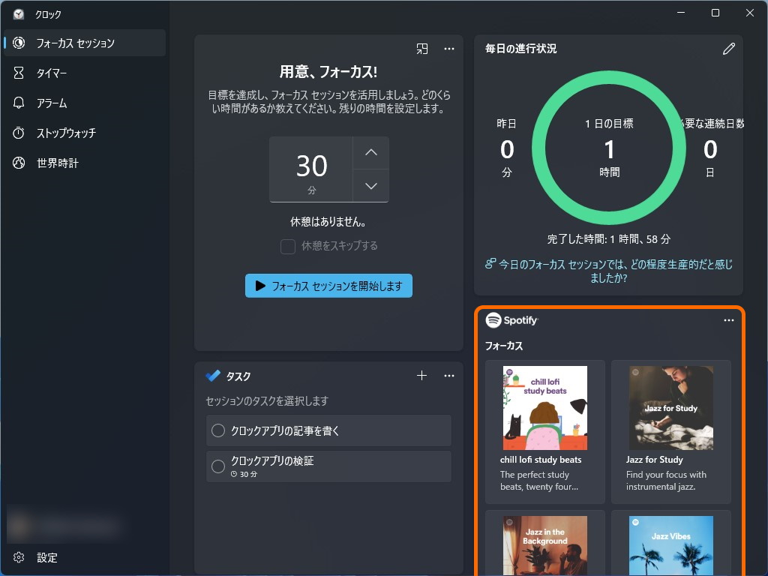Viewport: 768px width, 576px height.
Task: Open the タイマー section in the sidebar
Action: point(52,73)
